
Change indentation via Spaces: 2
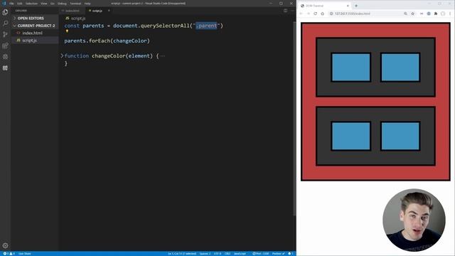pos(205,254)
